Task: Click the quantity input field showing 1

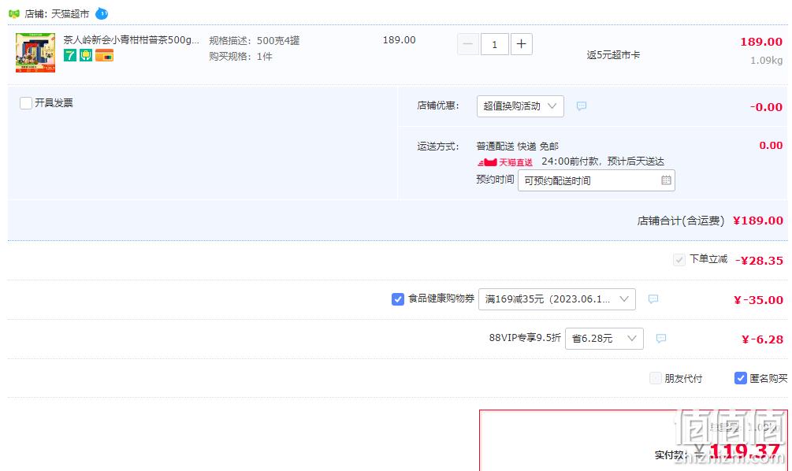Action: coord(494,44)
